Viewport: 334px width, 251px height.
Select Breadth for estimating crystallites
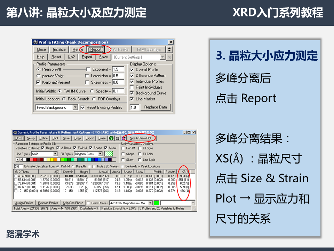(x=73, y=166)
